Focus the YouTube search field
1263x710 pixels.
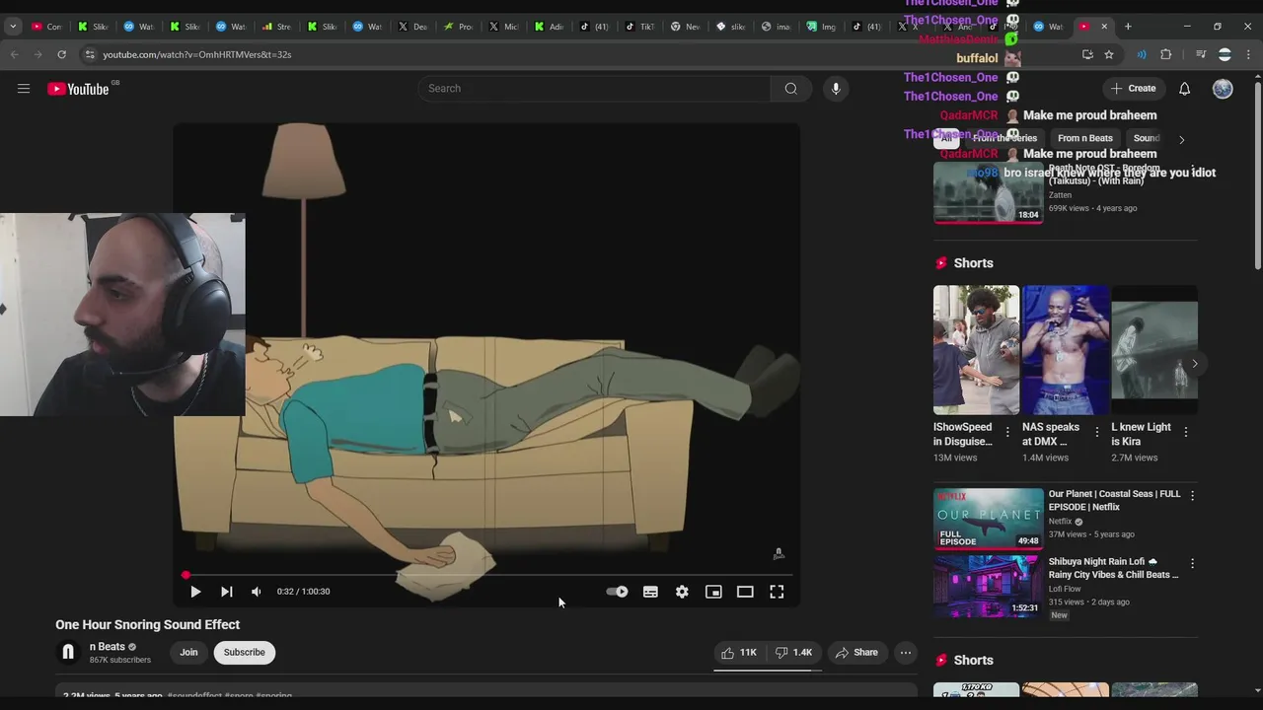[594, 89]
